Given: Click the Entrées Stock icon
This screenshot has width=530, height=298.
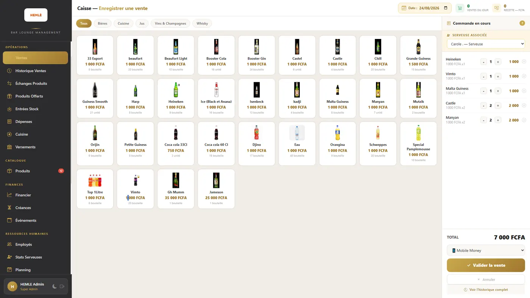Looking at the screenshot, I should [x=9, y=109].
